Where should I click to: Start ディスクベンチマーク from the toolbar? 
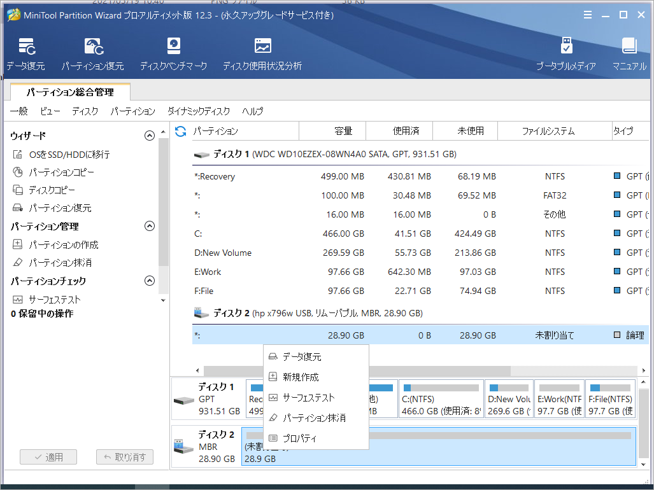pyautogui.click(x=173, y=53)
